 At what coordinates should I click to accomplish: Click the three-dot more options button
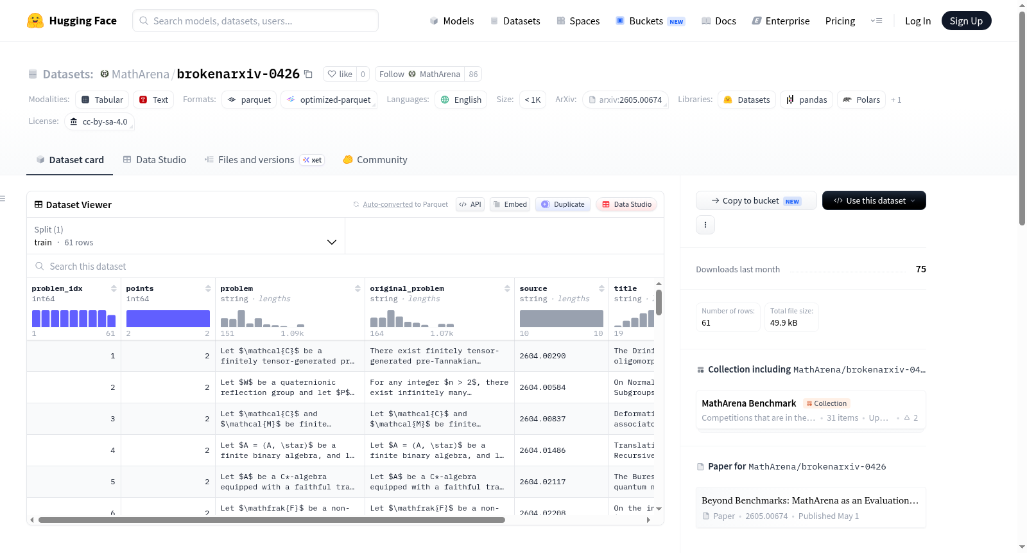(705, 225)
